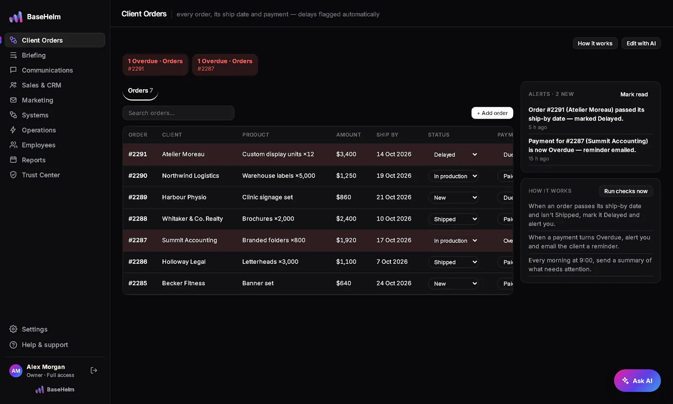Open status dropdown for Holloway Legal
The height and width of the screenshot is (404, 673).
coord(453,262)
